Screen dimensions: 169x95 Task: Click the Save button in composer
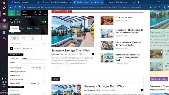pyautogui.click(x=40, y=13)
